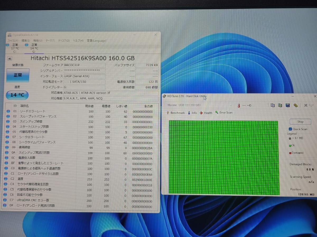Click ロード/アンロード再試行回数 attribute text
Image resolution: width=317 pixels, height=237 pixels.
pyautogui.click(x=36, y=206)
